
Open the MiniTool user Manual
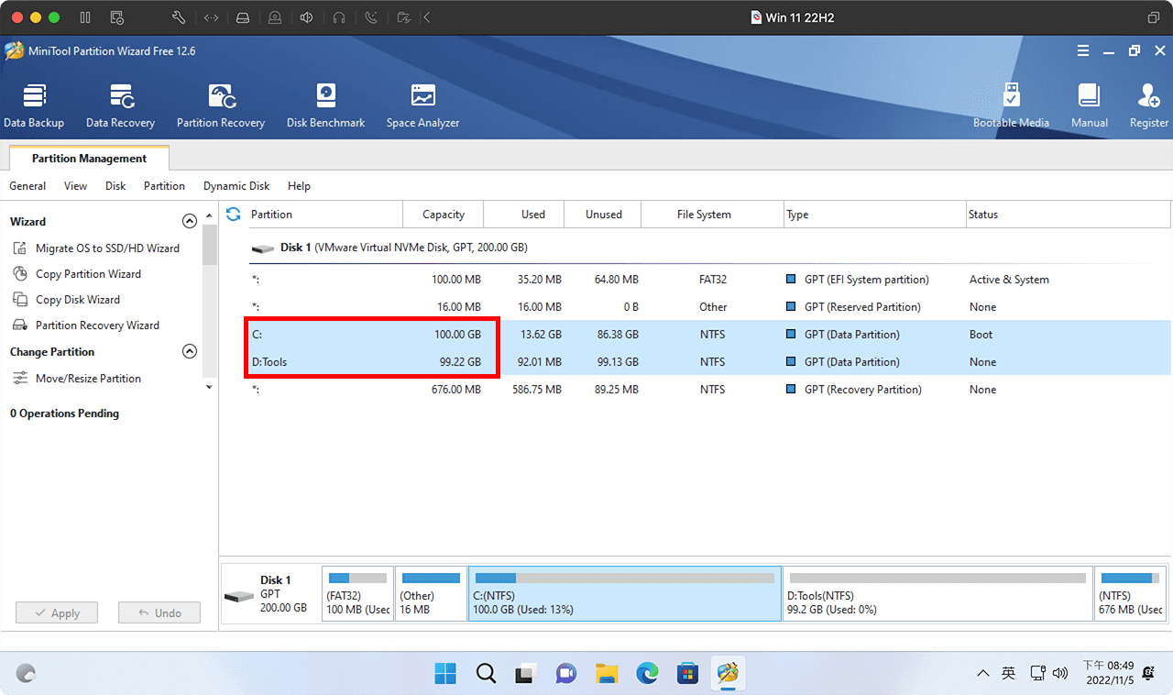(1089, 104)
